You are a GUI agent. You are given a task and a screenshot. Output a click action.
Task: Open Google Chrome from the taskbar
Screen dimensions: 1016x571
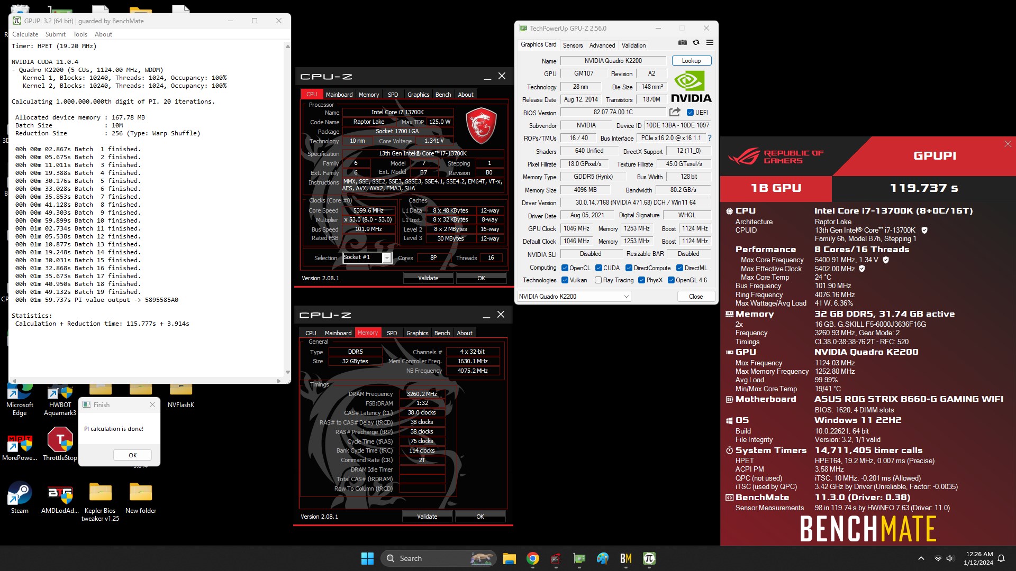pos(533,558)
